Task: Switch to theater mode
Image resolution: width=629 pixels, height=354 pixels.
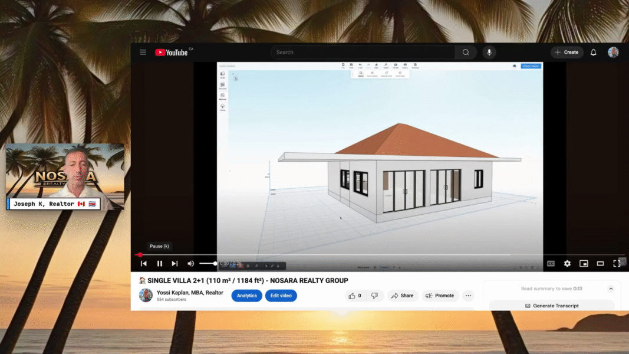Action: point(600,264)
